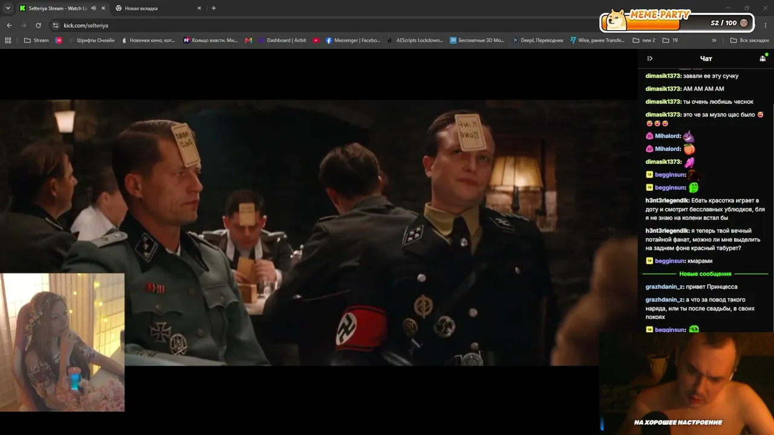Viewport: 774px width, 435px height.
Task: Open the 19 bookmarks folder
Action: [x=670, y=40]
